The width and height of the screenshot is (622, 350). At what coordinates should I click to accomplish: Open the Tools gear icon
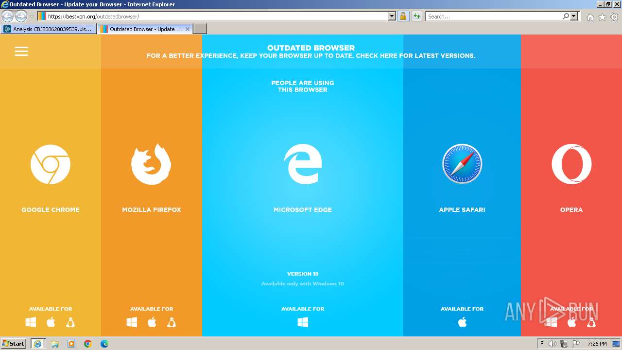[x=614, y=17]
